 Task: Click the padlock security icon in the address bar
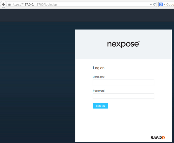(9, 4)
